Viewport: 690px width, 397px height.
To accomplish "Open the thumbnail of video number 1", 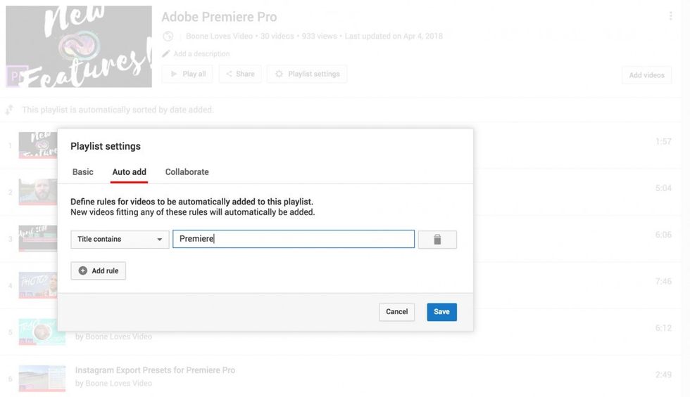I will (x=38, y=145).
